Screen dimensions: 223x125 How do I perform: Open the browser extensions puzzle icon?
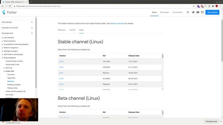[x=213, y=6]
